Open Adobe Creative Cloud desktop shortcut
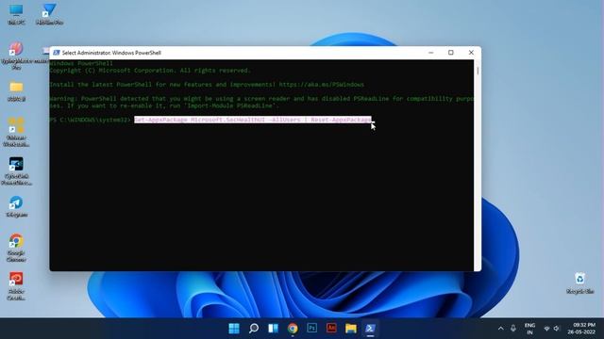The image size is (604, 339). point(16,286)
